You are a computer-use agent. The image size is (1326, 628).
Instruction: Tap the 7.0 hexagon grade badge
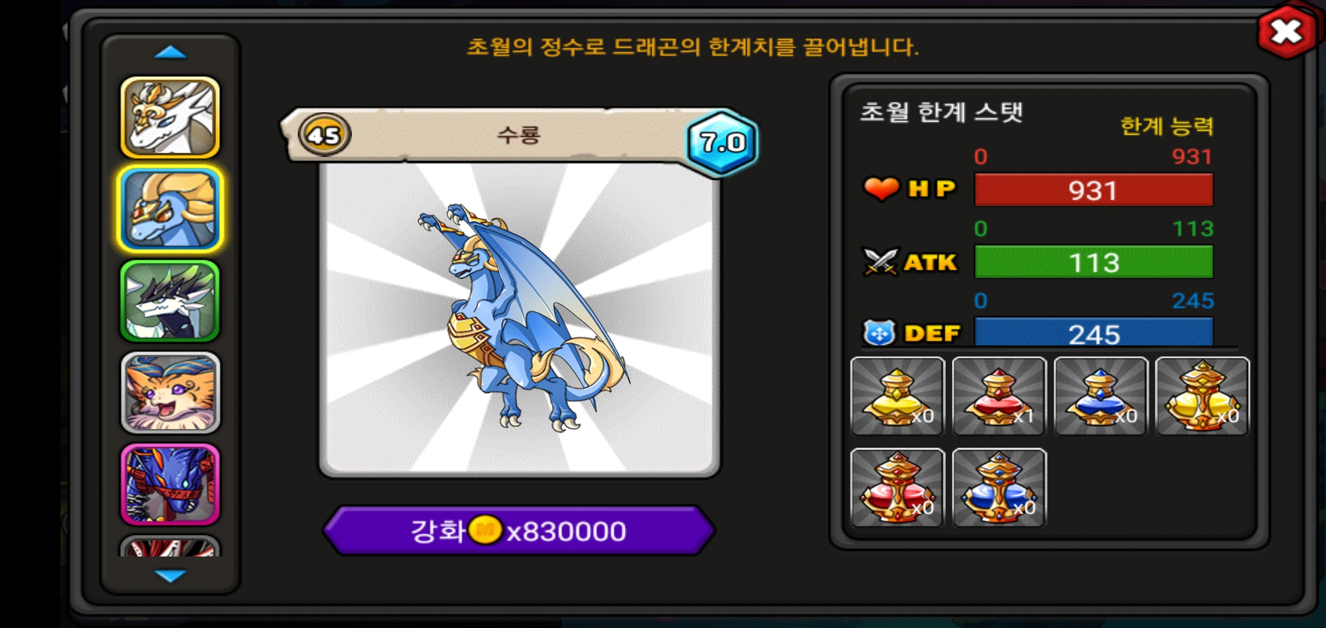(x=722, y=142)
